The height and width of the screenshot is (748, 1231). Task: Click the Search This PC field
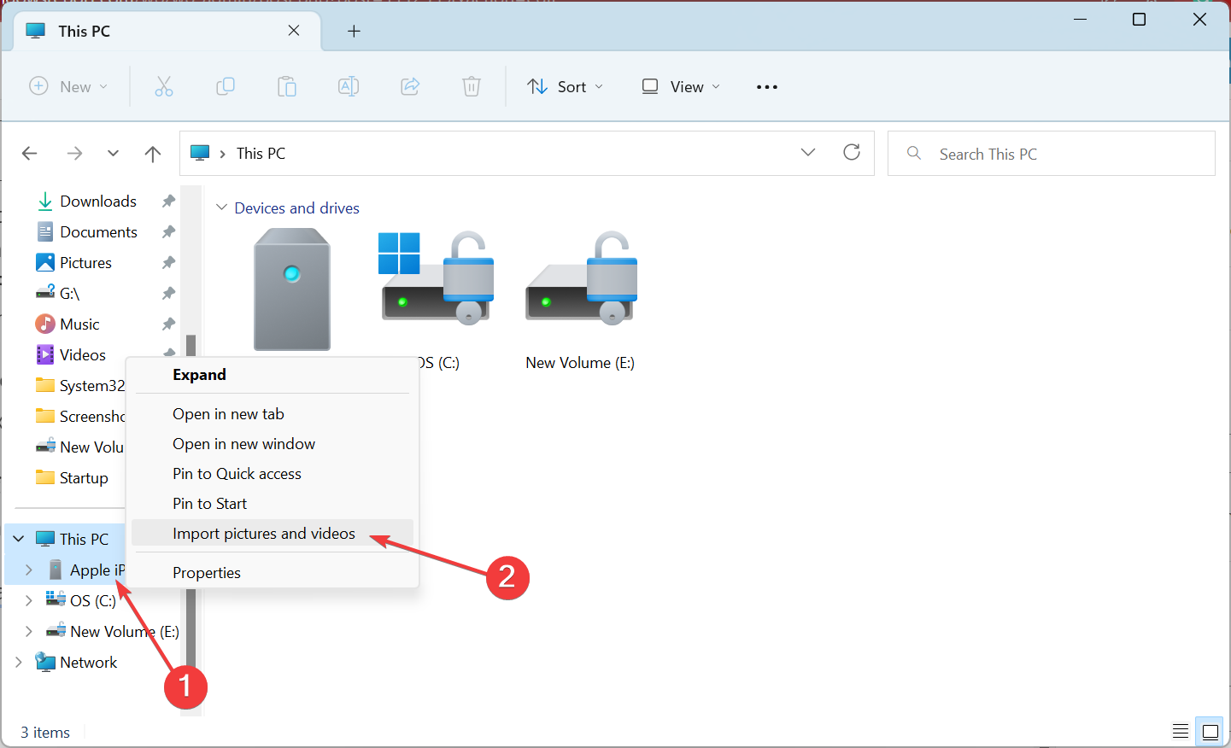pos(1052,154)
